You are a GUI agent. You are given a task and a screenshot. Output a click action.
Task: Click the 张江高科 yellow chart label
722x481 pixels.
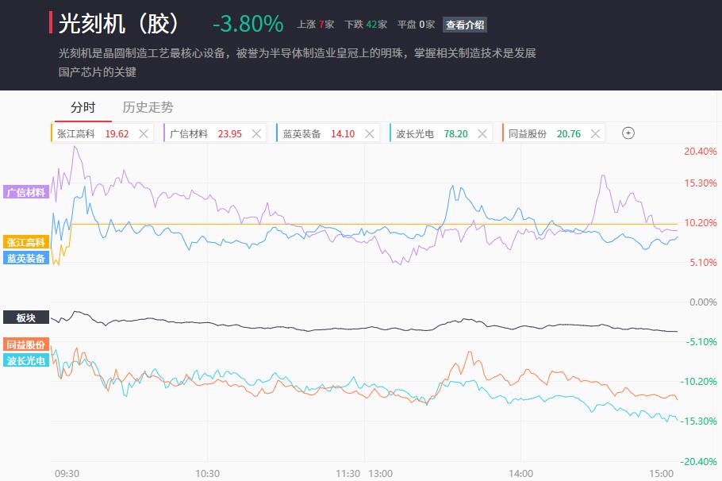[26, 242]
